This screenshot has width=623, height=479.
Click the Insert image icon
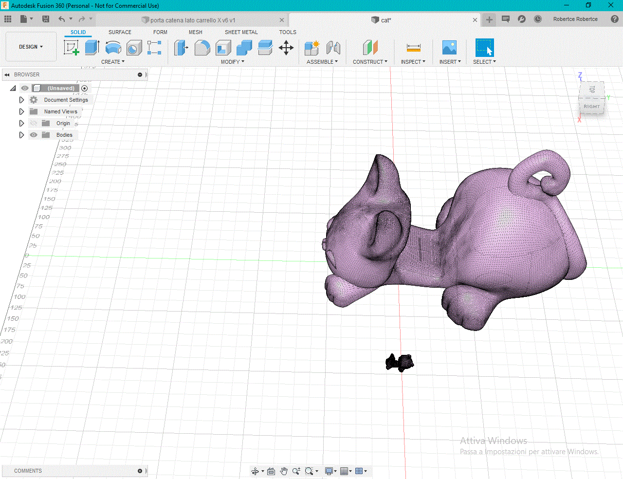click(449, 48)
